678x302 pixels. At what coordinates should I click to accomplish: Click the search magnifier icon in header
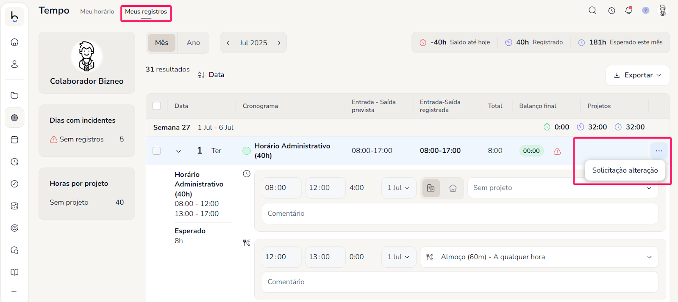click(592, 11)
